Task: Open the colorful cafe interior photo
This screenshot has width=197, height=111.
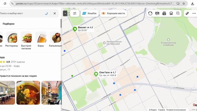Action: pyautogui.click(x=51, y=92)
